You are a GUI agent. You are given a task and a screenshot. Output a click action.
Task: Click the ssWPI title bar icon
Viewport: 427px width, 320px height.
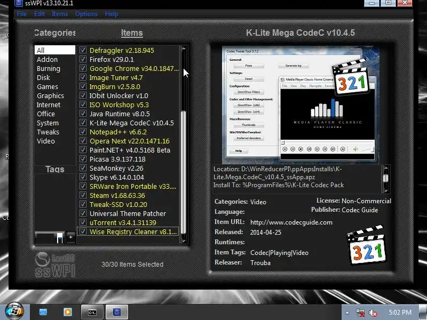point(19,3)
